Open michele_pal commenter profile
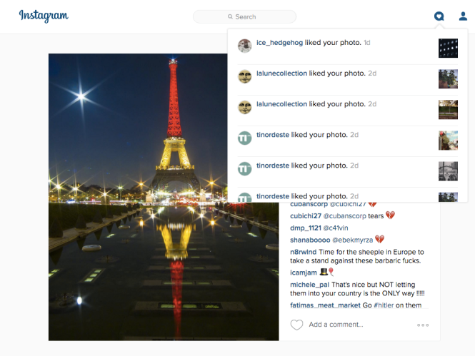This screenshot has width=475, height=356. point(309,285)
